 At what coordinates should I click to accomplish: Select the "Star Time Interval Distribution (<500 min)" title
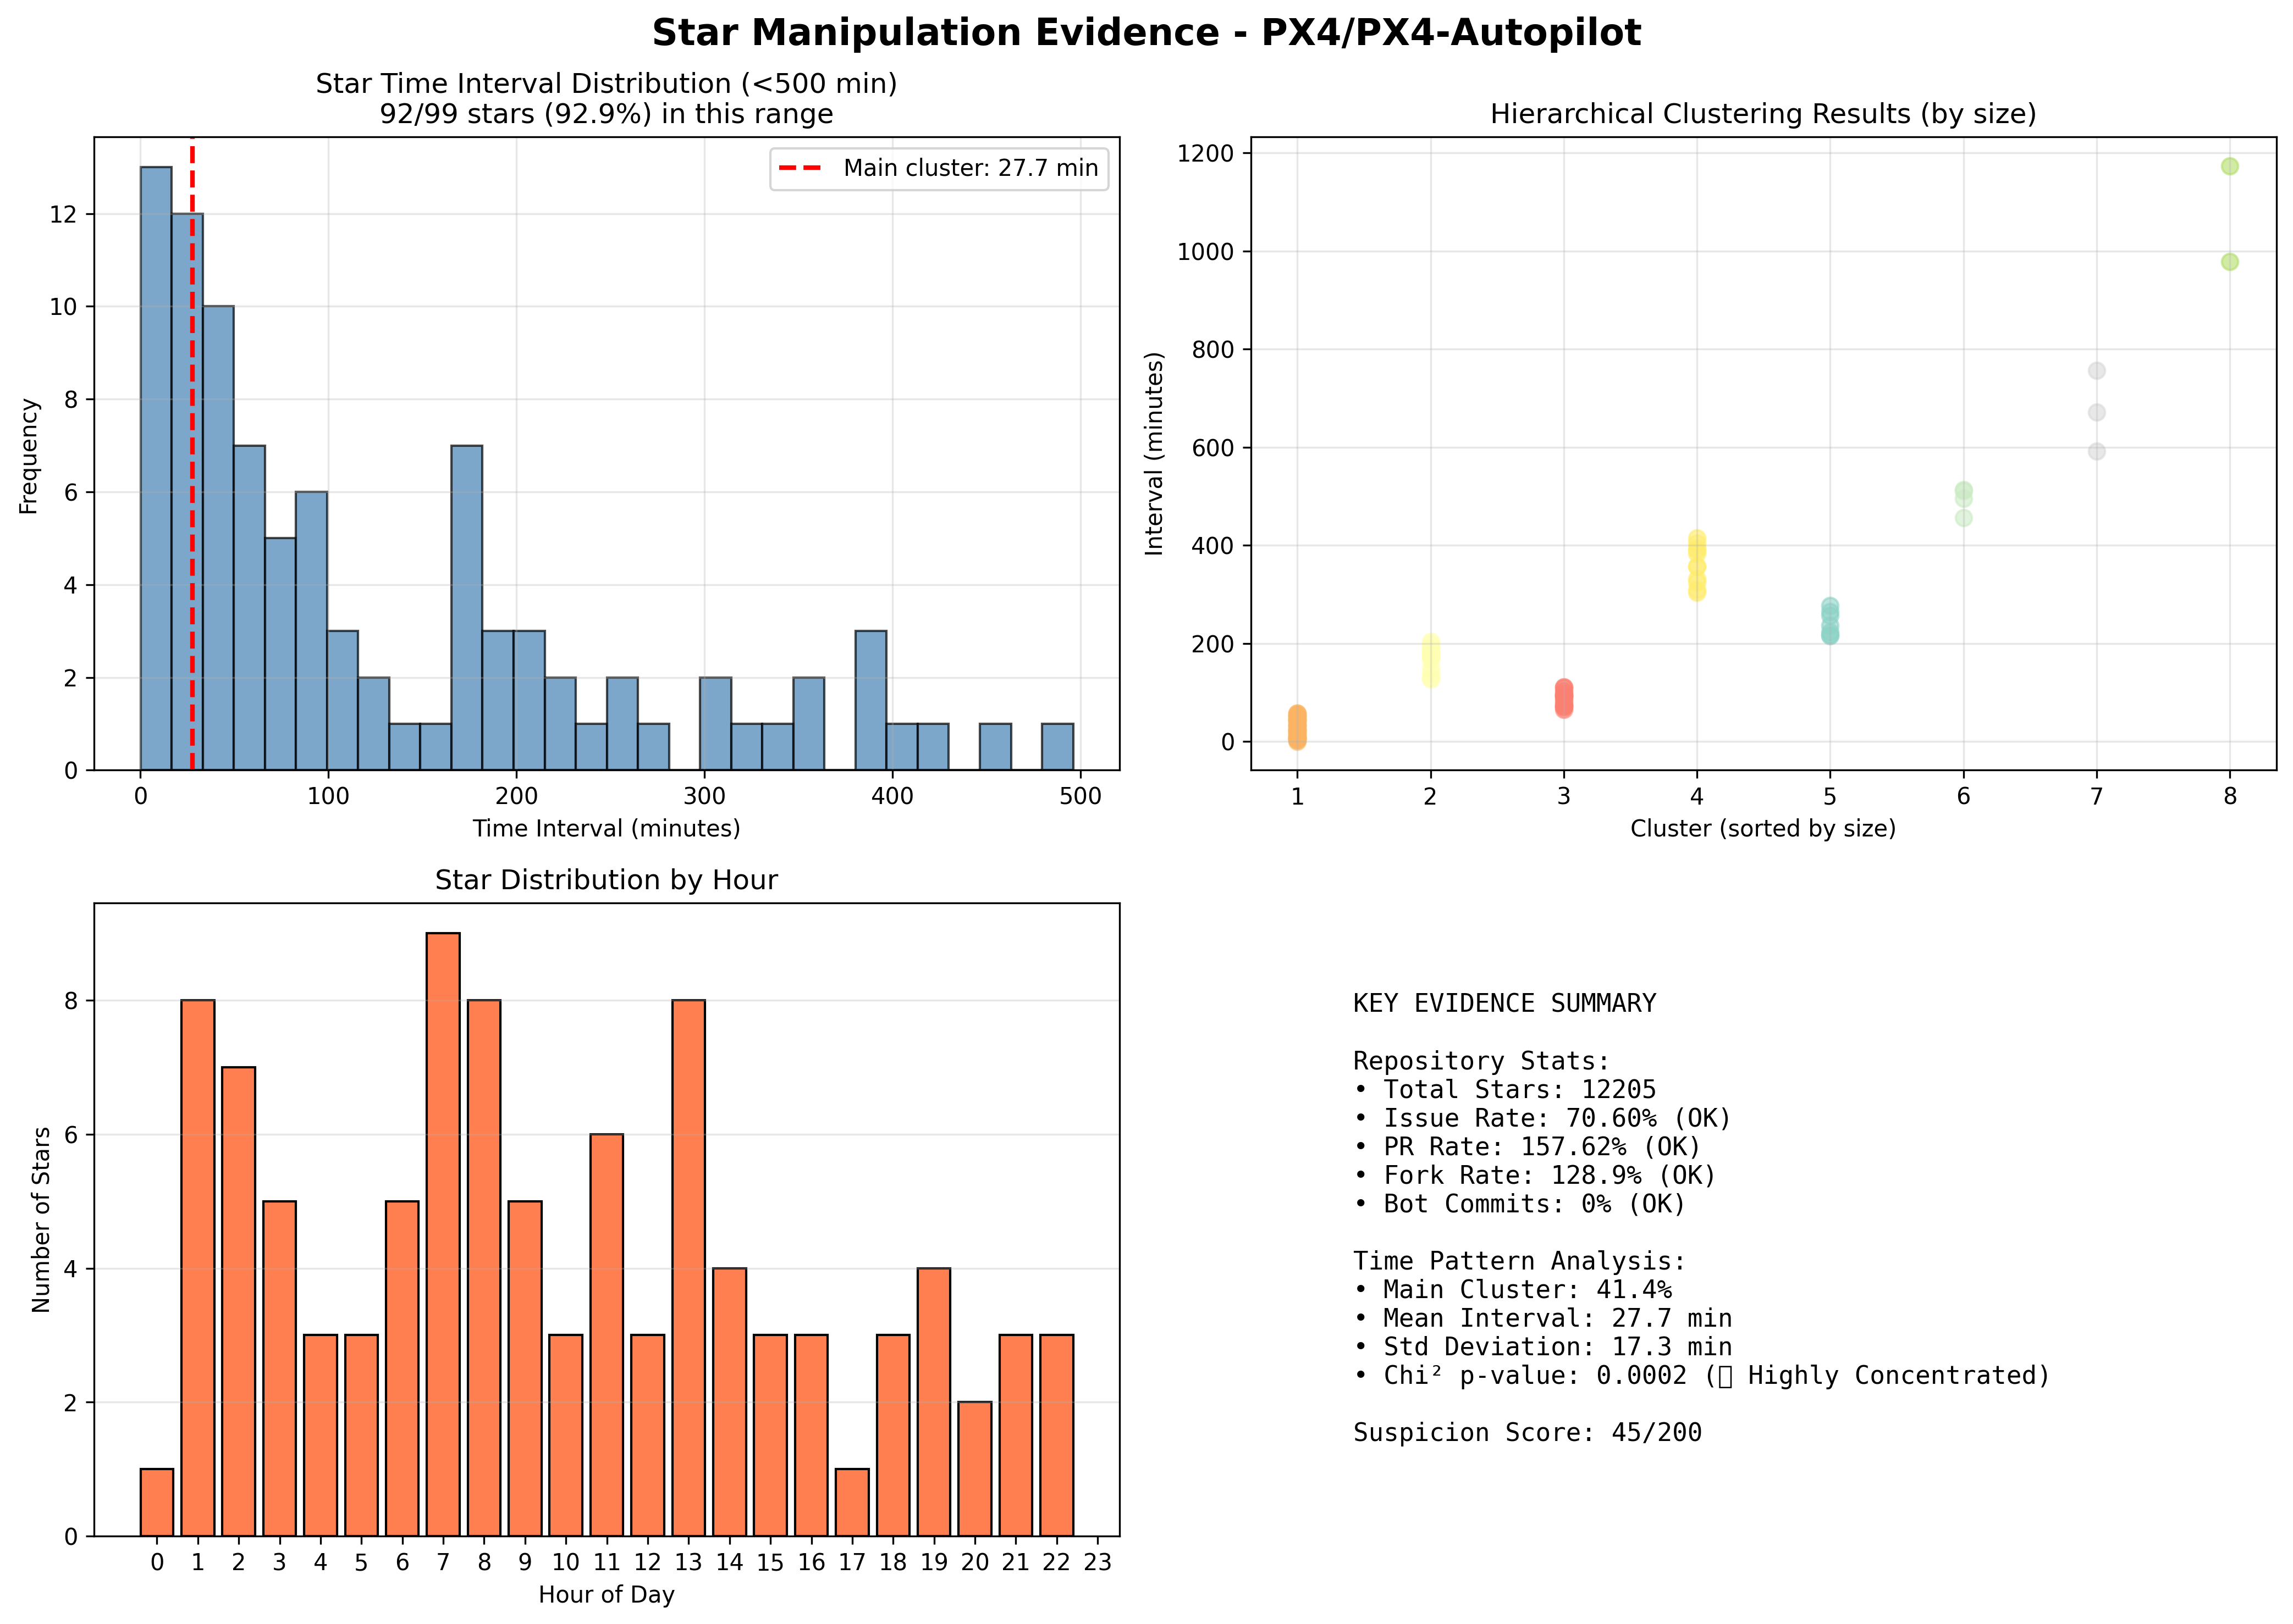[607, 84]
